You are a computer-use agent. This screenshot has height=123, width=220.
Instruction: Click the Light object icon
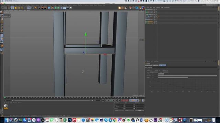click(71, 8)
